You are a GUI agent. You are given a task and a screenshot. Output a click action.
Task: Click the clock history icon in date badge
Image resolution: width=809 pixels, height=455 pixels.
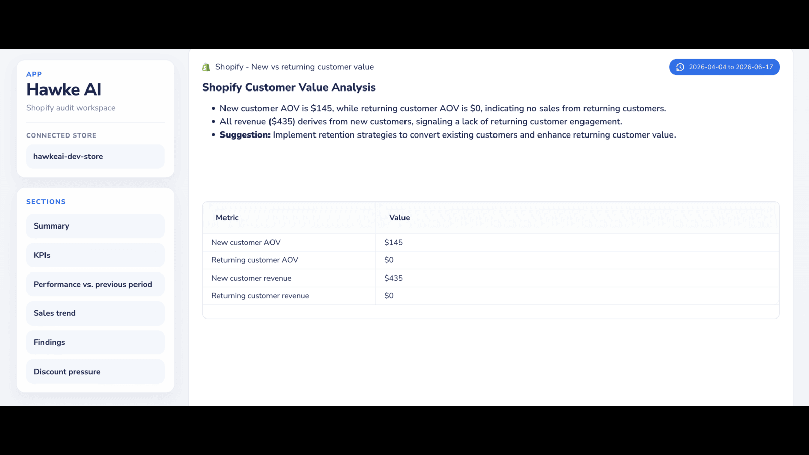[680, 67]
